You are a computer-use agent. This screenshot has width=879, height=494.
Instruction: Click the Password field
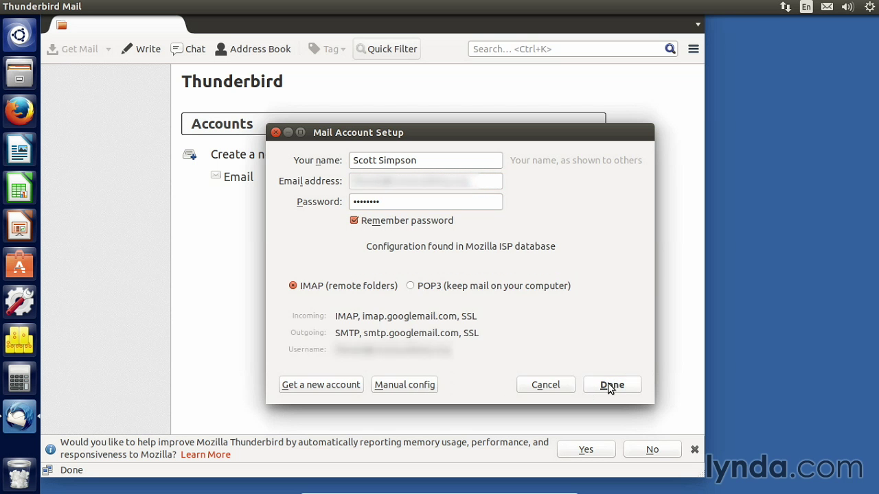tap(426, 202)
